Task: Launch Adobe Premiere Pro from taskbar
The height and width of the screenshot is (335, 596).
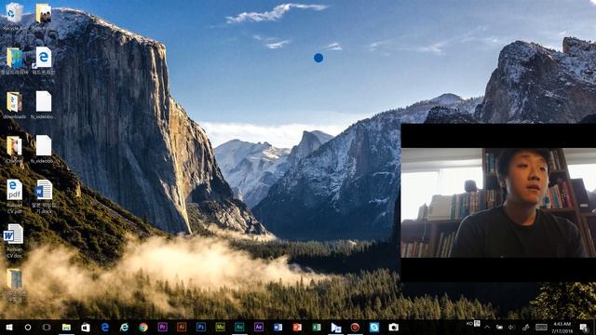Action: coord(163,327)
